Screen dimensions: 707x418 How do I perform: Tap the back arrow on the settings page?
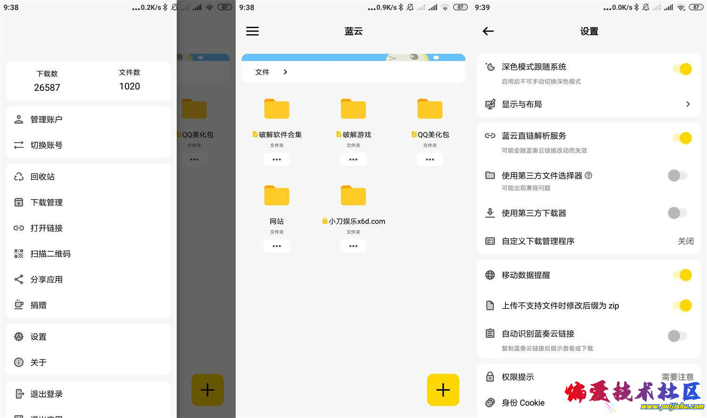click(x=488, y=31)
